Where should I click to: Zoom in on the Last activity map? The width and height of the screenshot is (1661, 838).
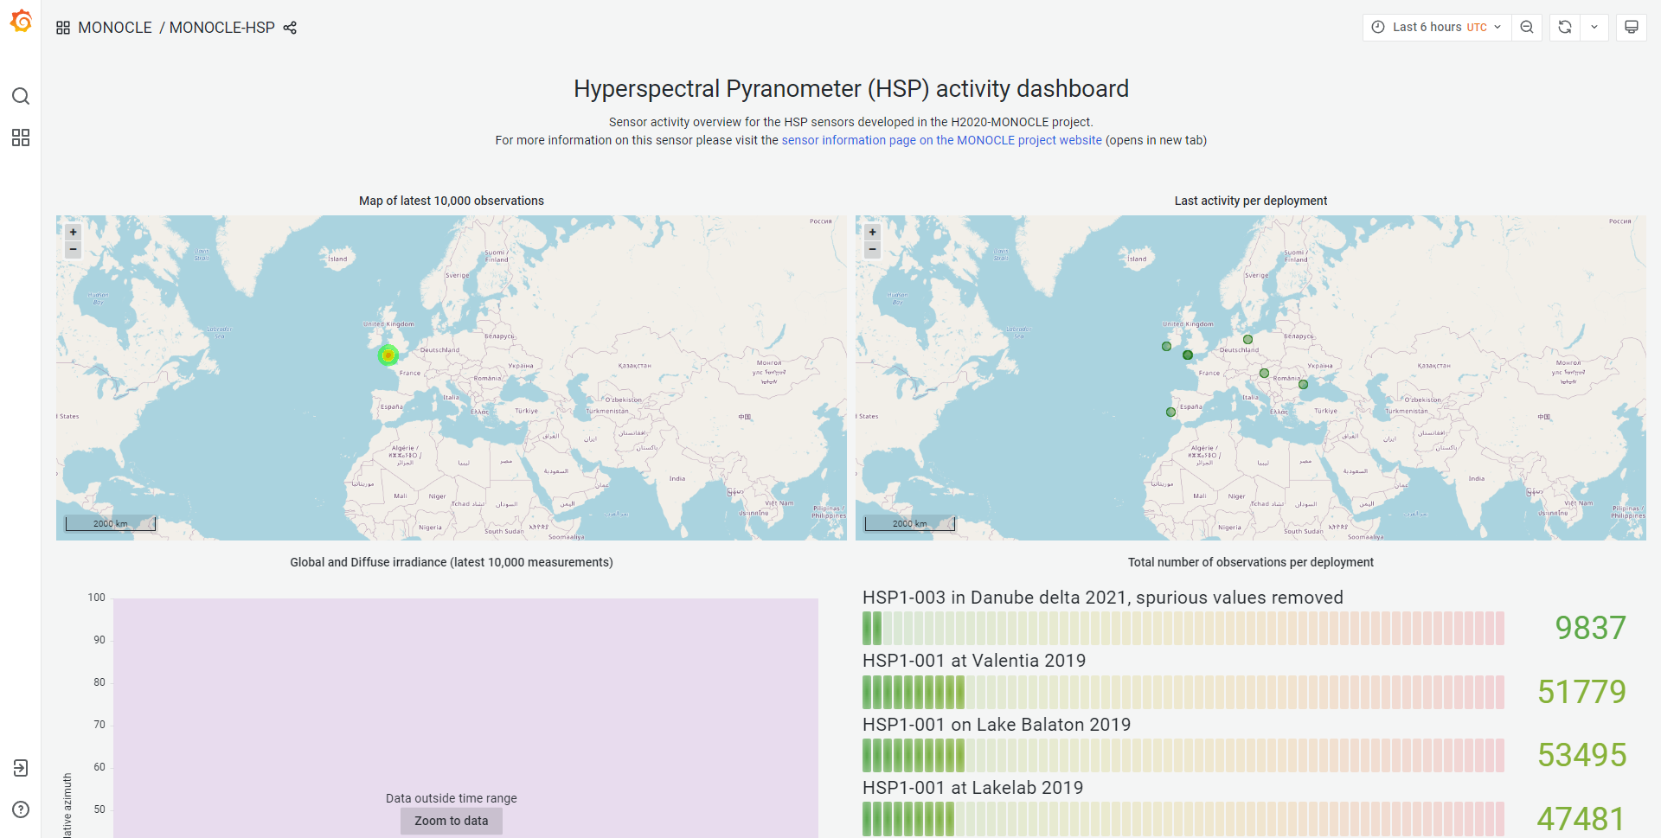click(x=873, y=232)
